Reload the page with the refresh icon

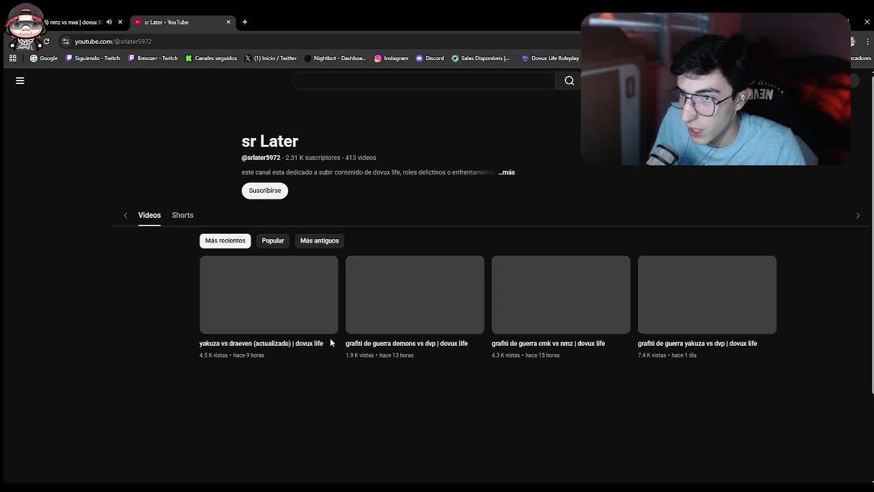46,41
